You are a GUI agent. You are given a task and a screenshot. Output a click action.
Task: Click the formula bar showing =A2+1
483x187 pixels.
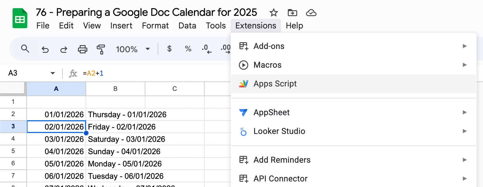(147, 73)
